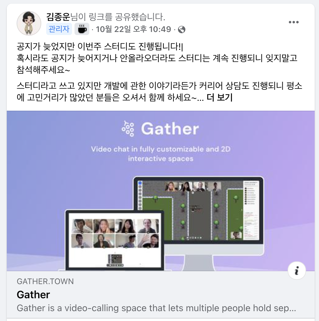This screenshot has width=319, height=321.
Task: Click the large Gather wordmark in banner
Action: (170, 129)
